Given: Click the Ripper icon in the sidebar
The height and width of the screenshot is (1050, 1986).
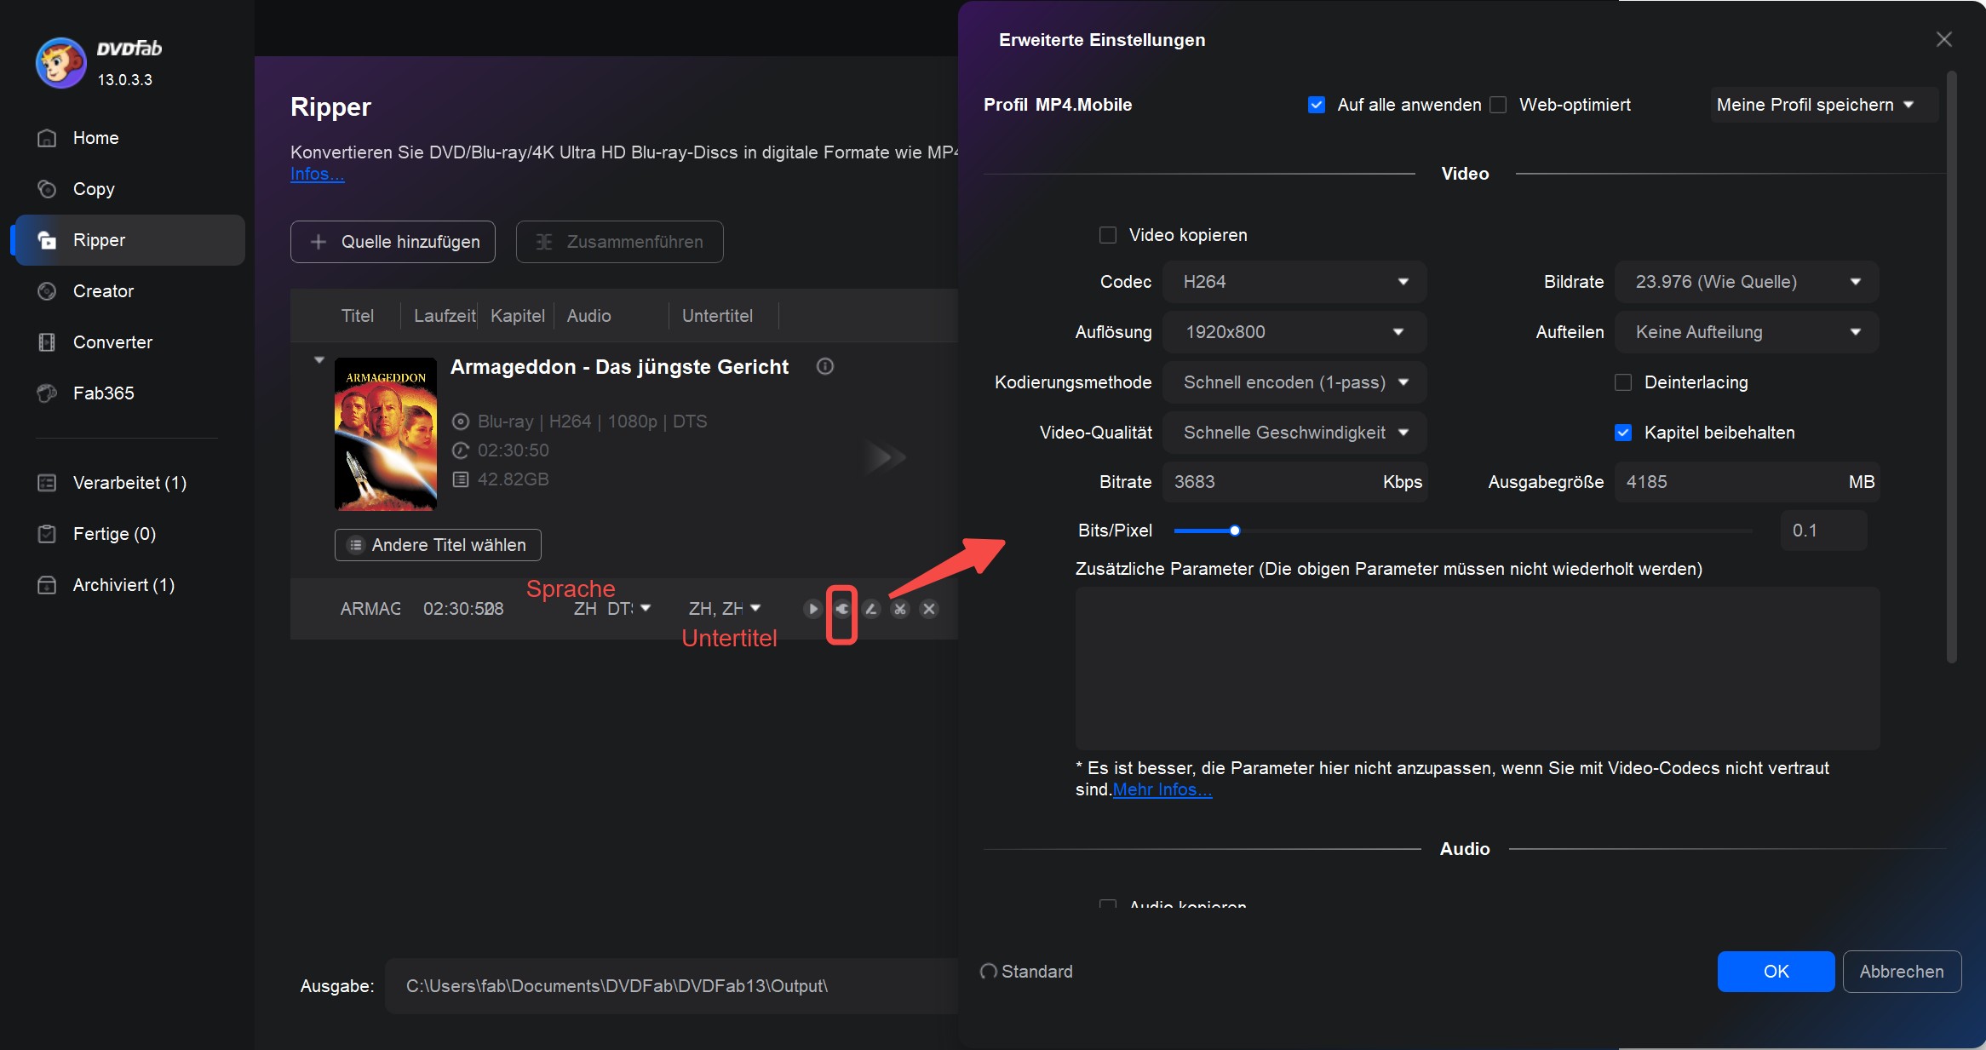Looking at the screenshot, I should click(48, 240).
